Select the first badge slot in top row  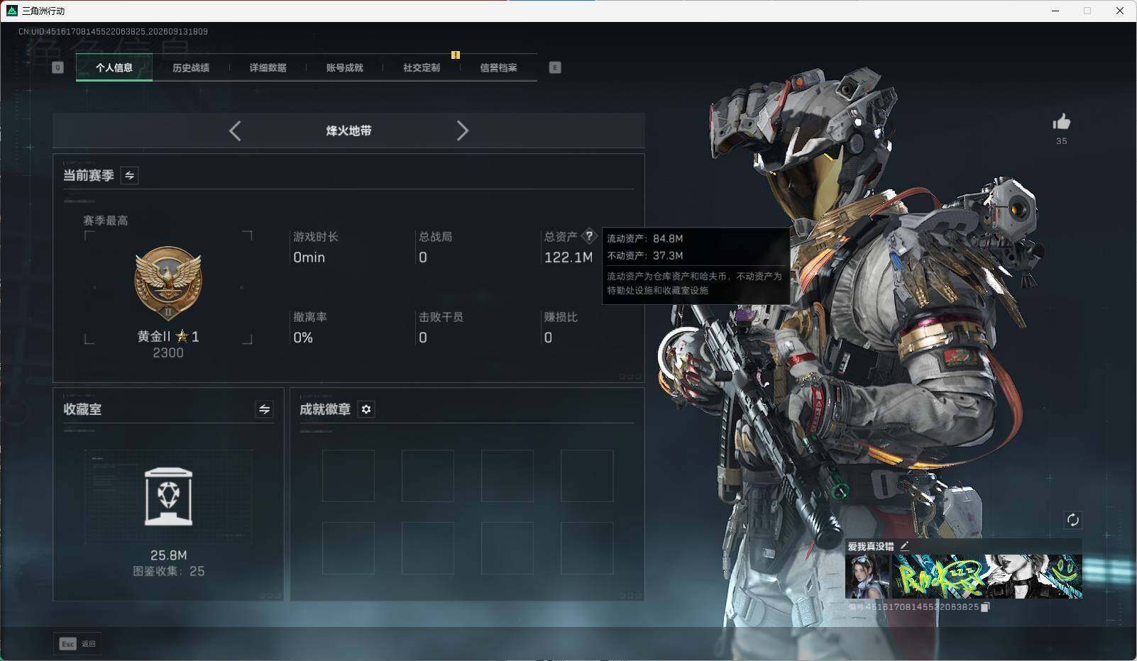pos(348,476)
